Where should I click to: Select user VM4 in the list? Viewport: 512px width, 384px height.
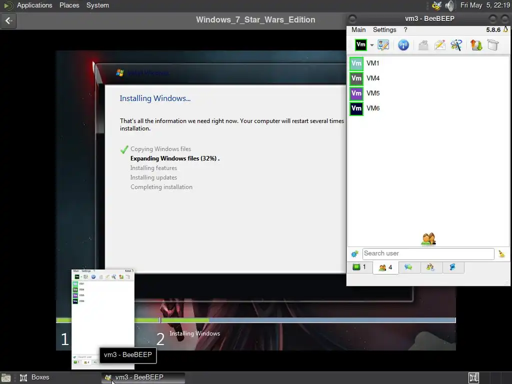pyautogui.click(x=428, y=78)
